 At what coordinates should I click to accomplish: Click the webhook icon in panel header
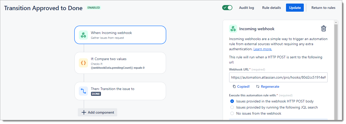click(233, 29)
